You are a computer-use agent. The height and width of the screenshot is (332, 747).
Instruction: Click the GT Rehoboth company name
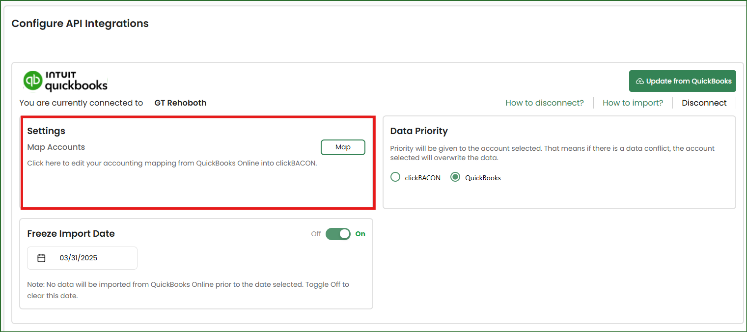(180, 103)
